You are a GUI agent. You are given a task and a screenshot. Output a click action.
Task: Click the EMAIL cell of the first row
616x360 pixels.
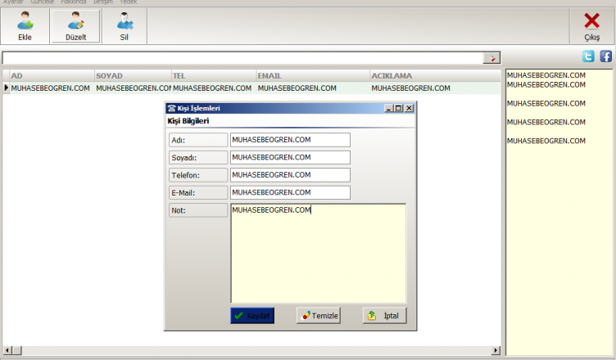(313, 88)
